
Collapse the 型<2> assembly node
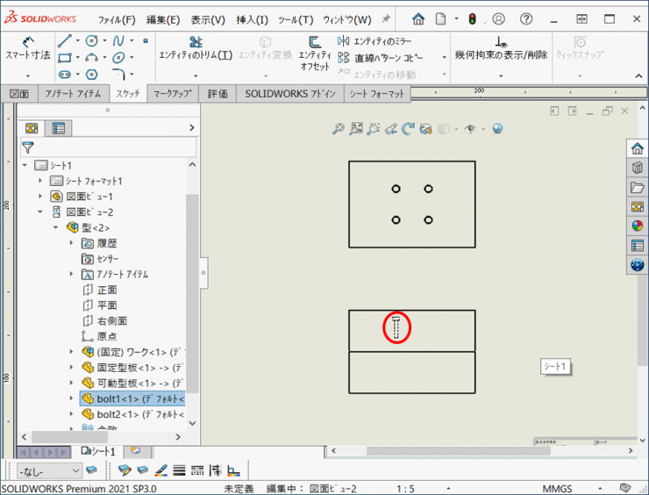click(x=55, y=227)
